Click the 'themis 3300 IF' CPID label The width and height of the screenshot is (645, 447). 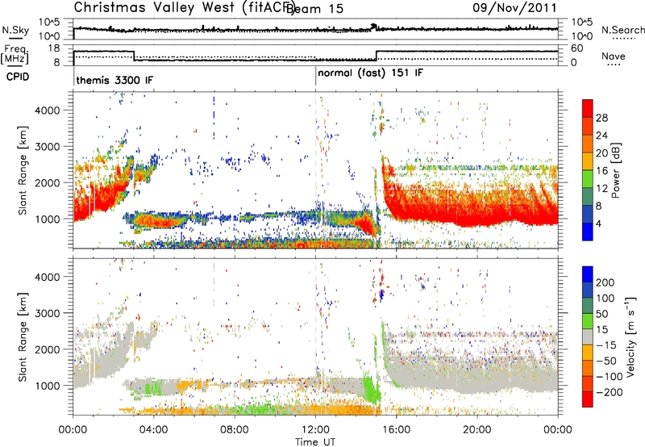pos(114,80)
